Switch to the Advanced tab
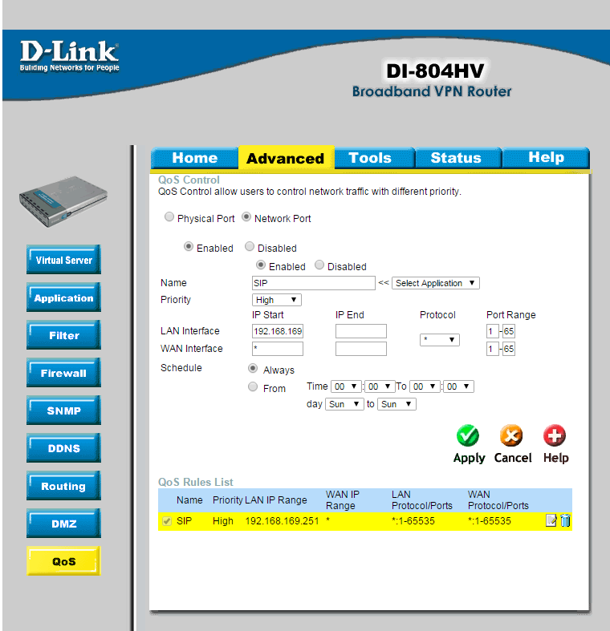Viewport: 610px width, 631px height. pyautogui.click(x=285, y=158)
